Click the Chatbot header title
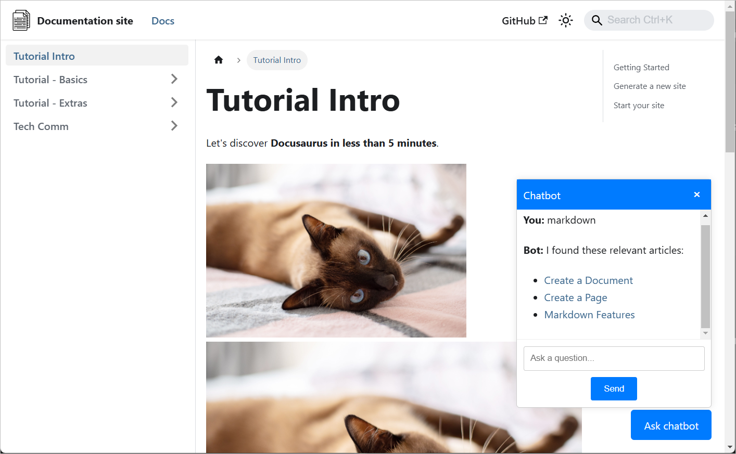The width and height of the screenshot is (736, 454). (542, 196)
